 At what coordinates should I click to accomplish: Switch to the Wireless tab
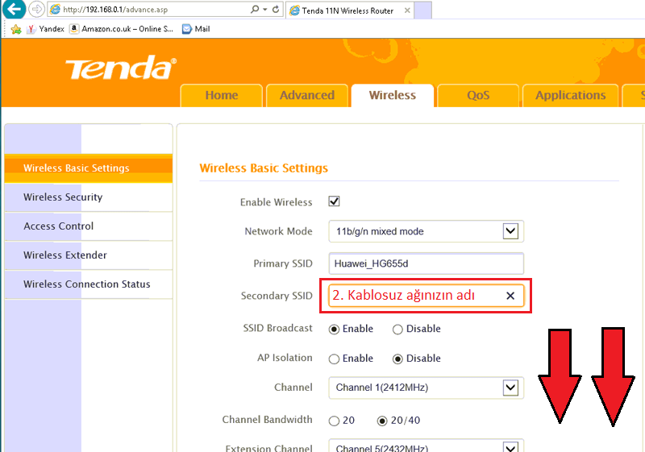tap(393, 95)
